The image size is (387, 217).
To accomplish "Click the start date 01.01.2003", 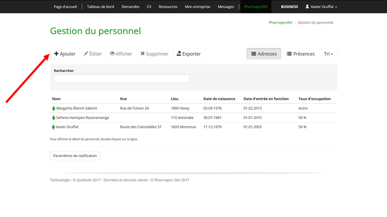I will click(253, 127).
